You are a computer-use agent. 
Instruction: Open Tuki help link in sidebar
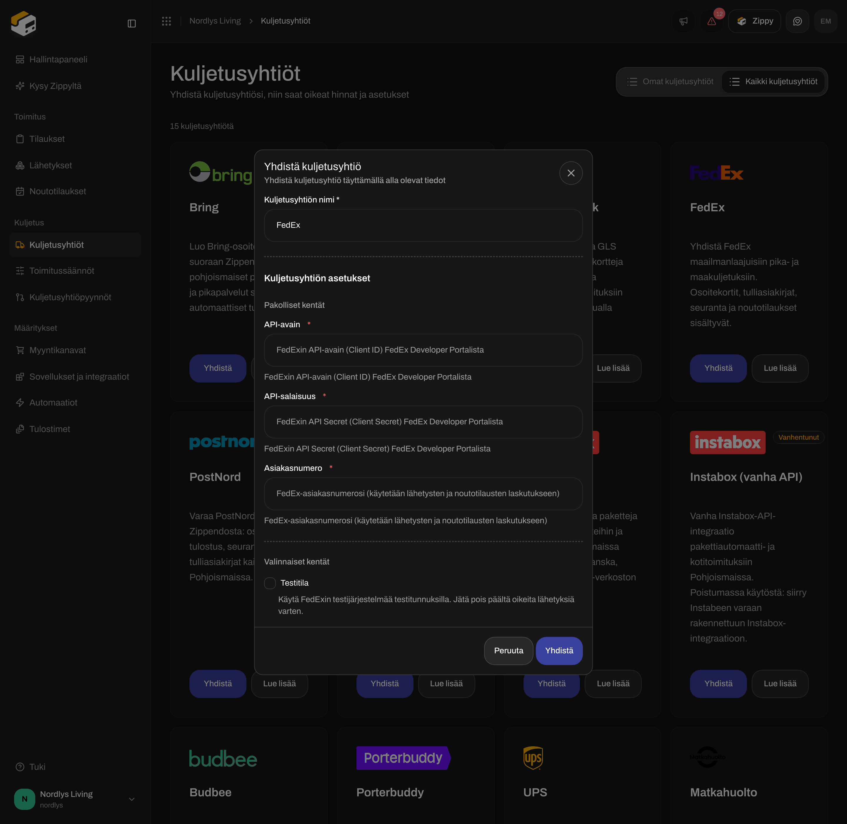coord(75,767)
